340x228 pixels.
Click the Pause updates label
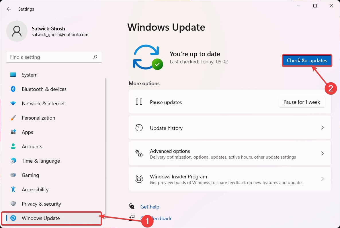[166, 102]
